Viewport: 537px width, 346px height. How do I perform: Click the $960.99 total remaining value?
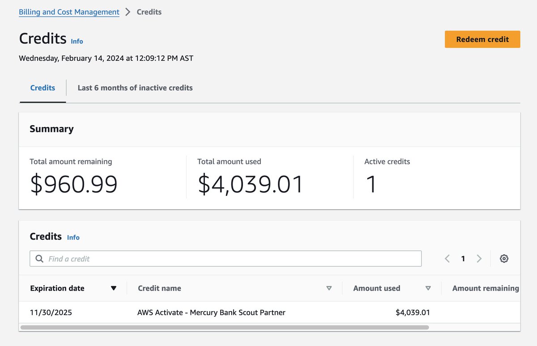tap(74, 184)
